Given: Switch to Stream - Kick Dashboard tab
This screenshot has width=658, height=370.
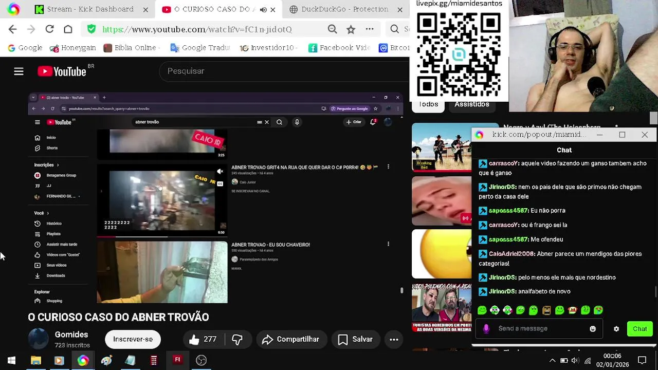Looking at the screenshot, I should 92,9.
